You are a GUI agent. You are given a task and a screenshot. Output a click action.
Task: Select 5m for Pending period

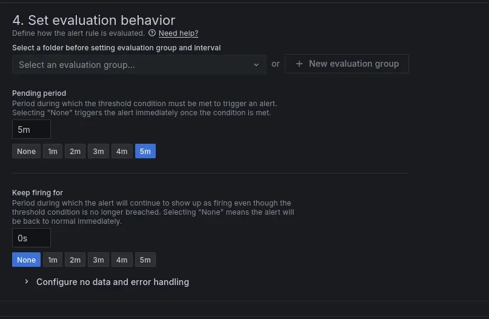pyautogui.click(x=145, y=151)
